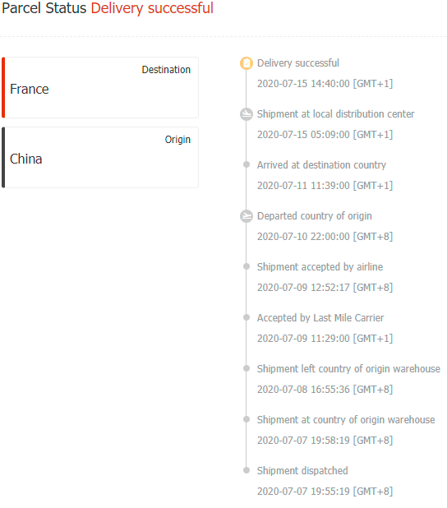This screenshot has width=447, height=508.
Task: Click the Shipment at country of origin warehouse dot
Action: [x=247, y=419]
